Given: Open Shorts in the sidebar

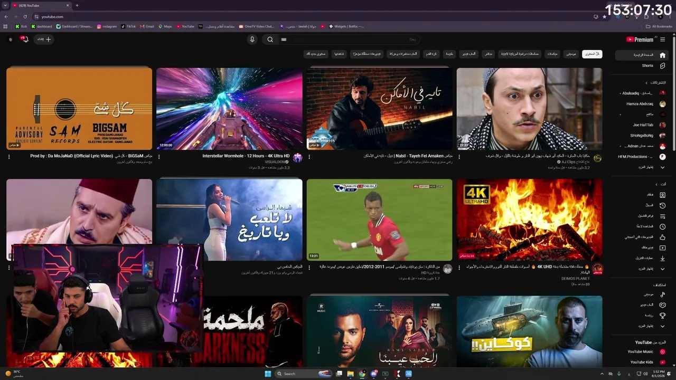Looking at the screenshot, I should coord(641,66).
